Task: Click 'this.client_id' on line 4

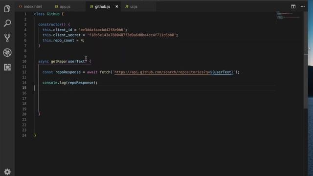Action: pos(57,30)
